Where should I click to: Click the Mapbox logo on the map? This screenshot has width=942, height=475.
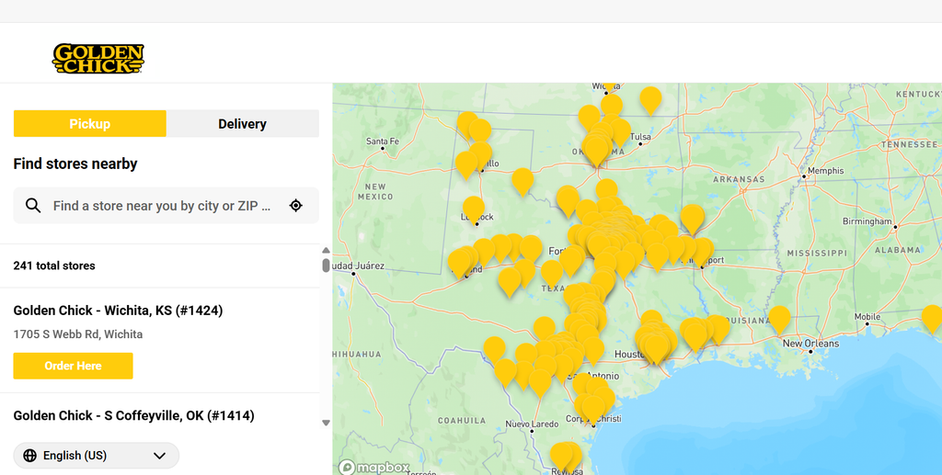click(x=373, y=467)
